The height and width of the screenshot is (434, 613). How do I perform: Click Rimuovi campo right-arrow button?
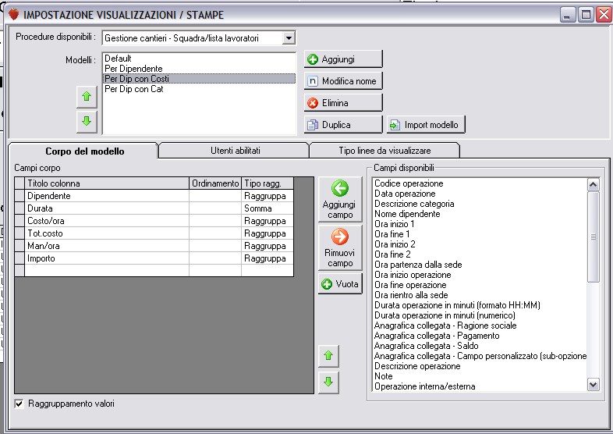[340, 247]
